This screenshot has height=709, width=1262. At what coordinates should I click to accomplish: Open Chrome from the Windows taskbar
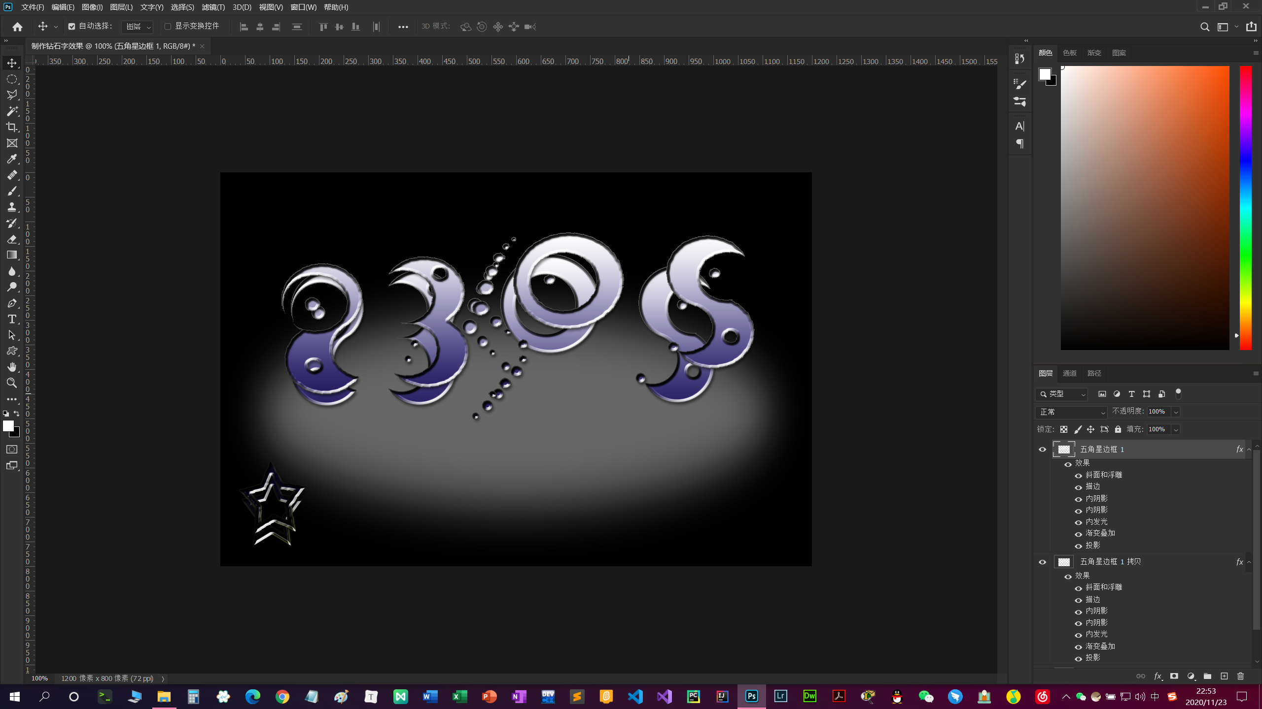point(282,696)
